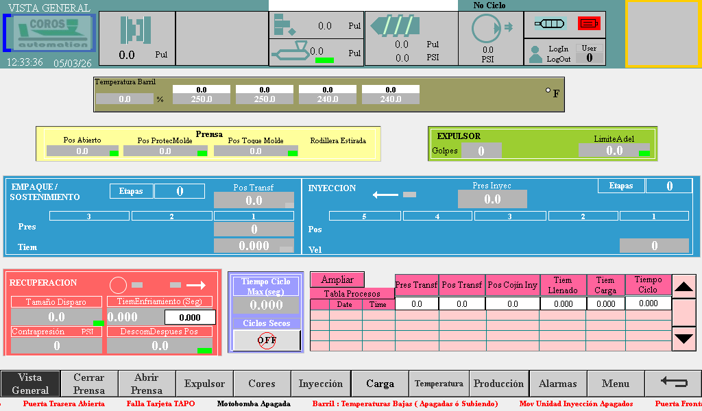This screenshot has width=702, height=411.
Task: Expand the process table with Ampliar
Action: pos(337,279)
